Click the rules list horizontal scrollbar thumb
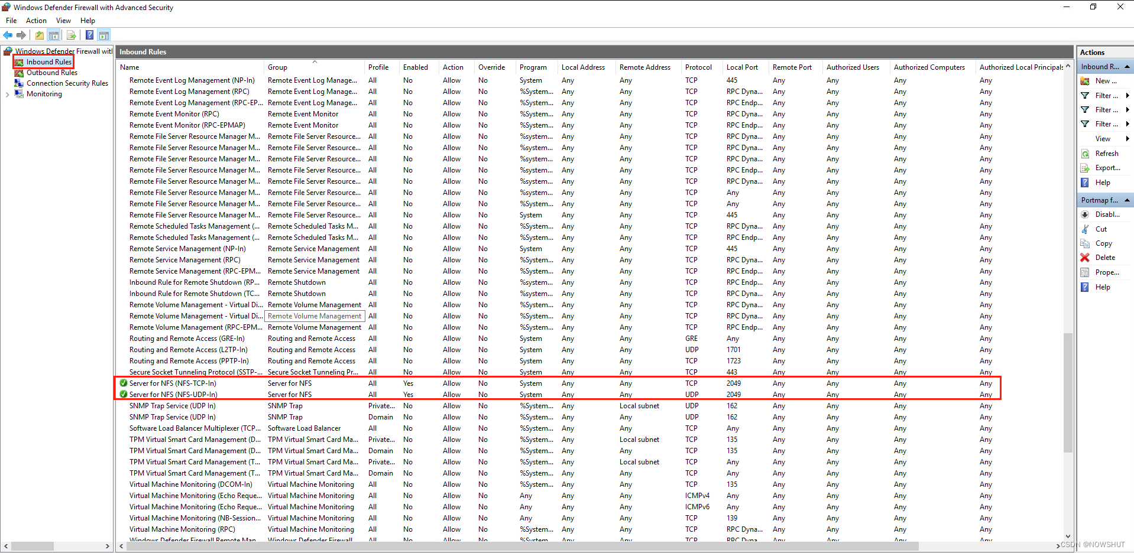The image size is (1134, 553). [x=521, y=546]
